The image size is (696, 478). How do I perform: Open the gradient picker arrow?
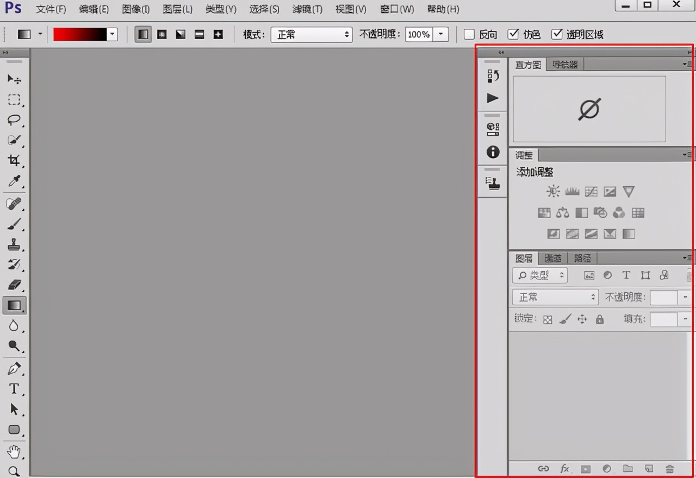click(x=112, y=34)
